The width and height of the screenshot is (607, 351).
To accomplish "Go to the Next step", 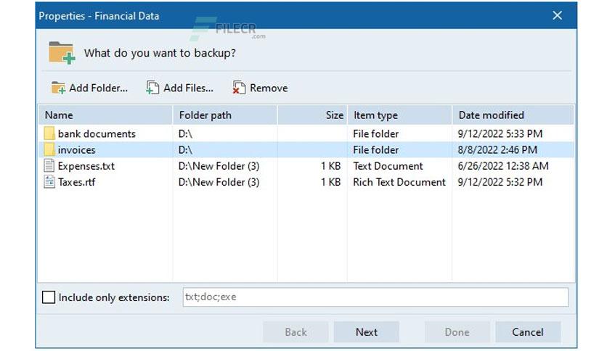I will click(367, 332).
